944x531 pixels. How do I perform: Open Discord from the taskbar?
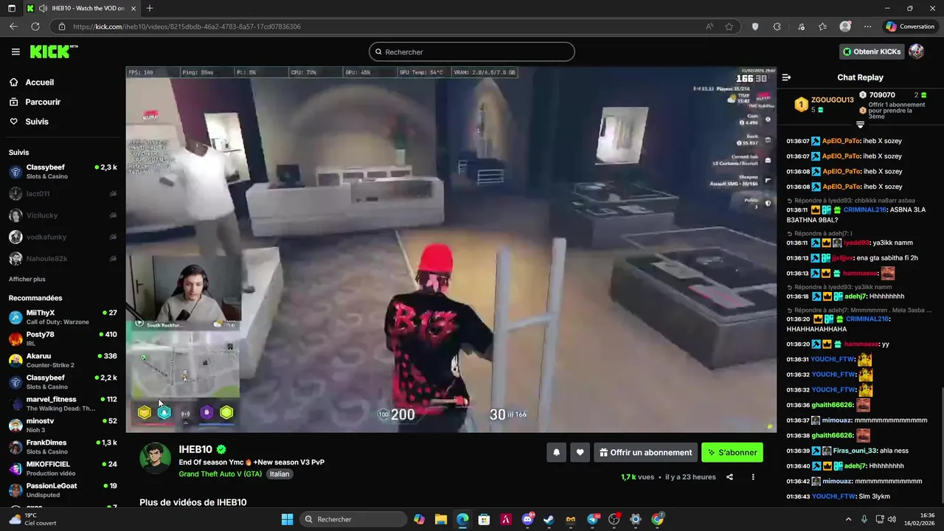527,519
